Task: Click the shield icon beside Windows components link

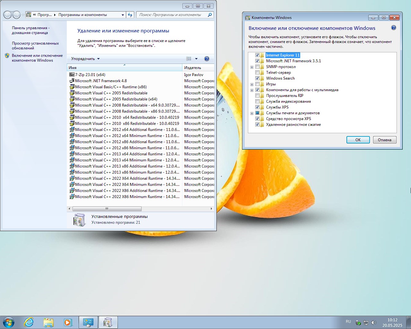Action: (x=7, y=56)
